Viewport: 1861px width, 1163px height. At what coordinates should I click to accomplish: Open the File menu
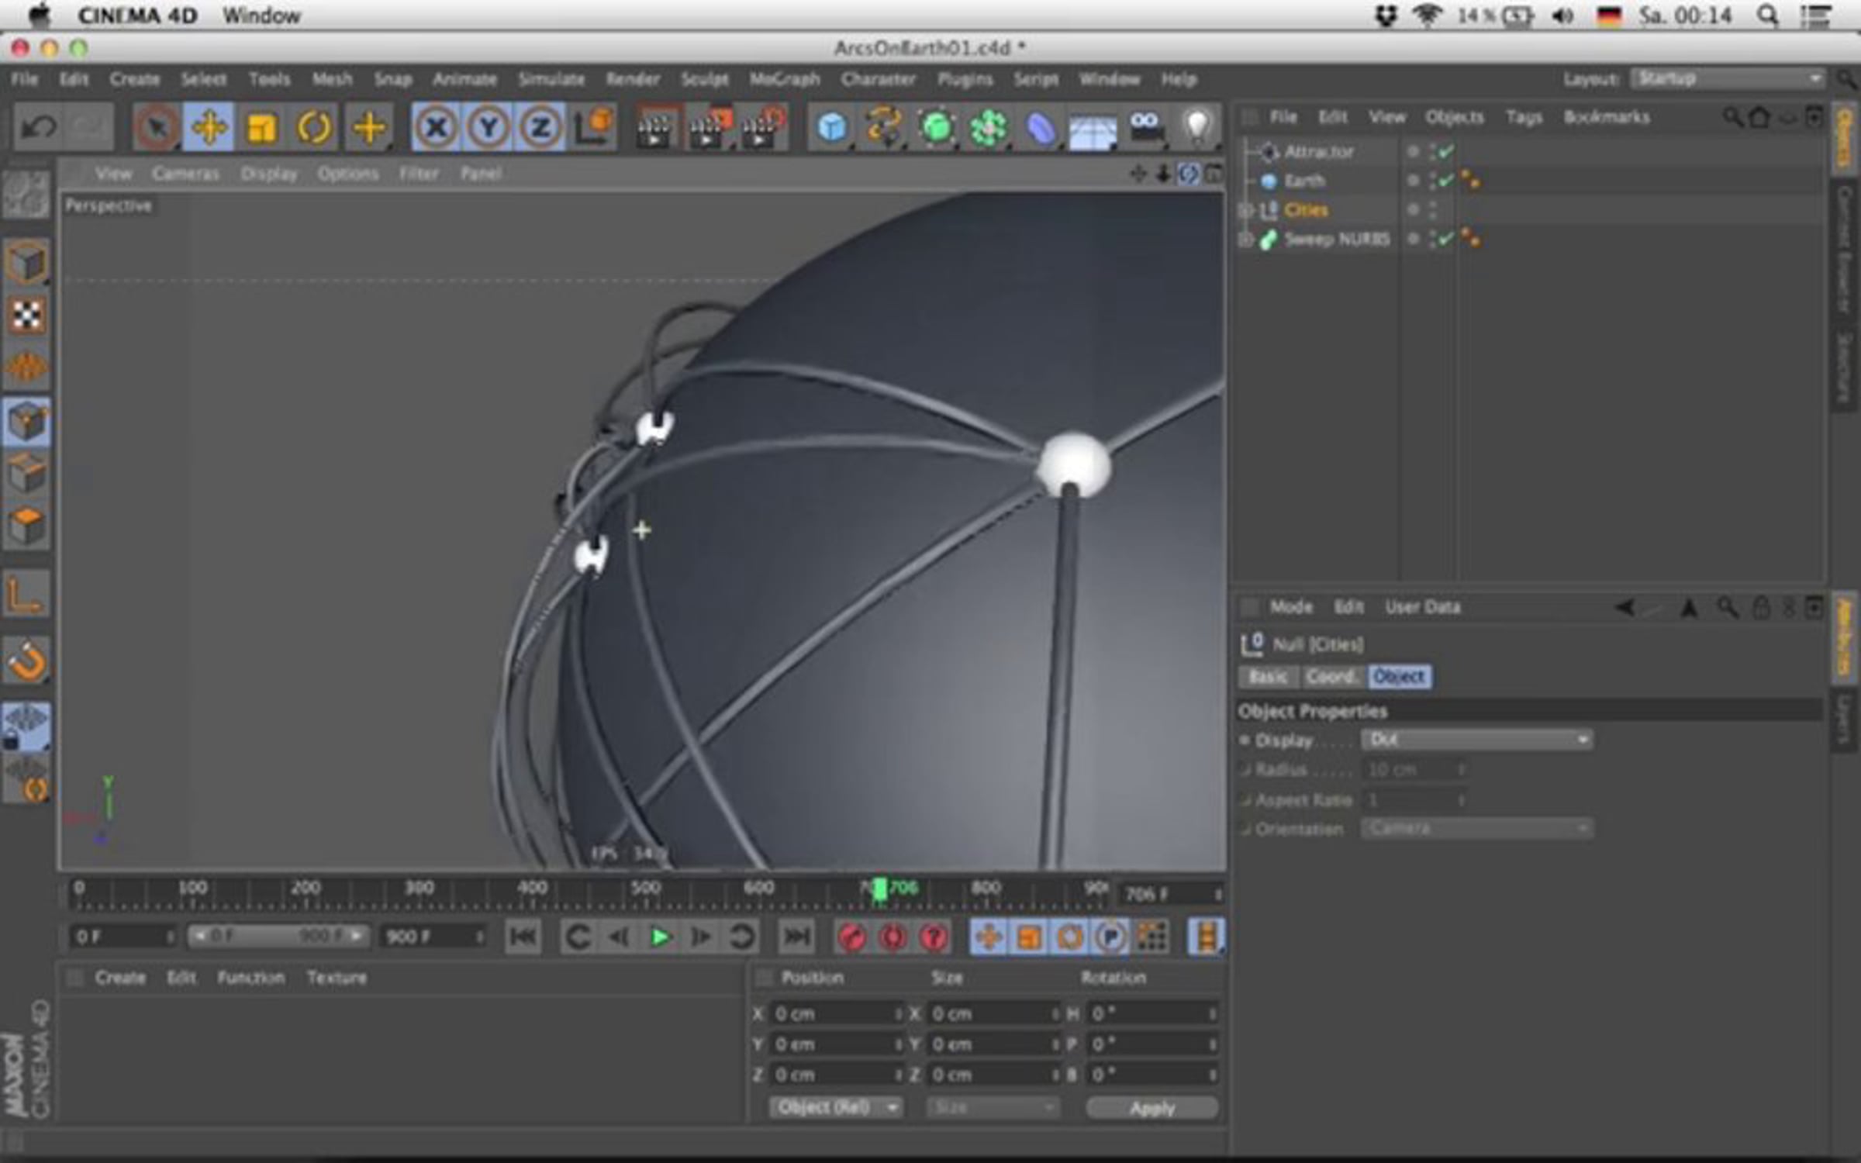click(24, 79)
